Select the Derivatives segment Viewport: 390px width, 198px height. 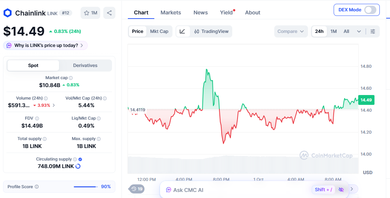(x=85, y=65)
